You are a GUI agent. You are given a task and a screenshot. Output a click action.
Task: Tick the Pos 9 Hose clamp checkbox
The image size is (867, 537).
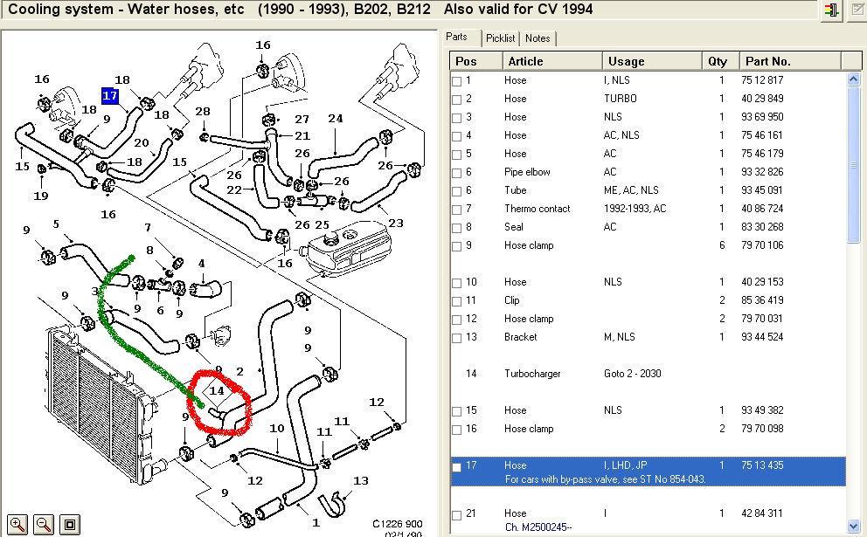(x=457, y=246)
